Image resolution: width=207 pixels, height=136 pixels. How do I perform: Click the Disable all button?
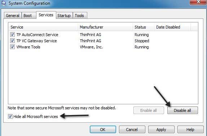[x=182, y=110]
